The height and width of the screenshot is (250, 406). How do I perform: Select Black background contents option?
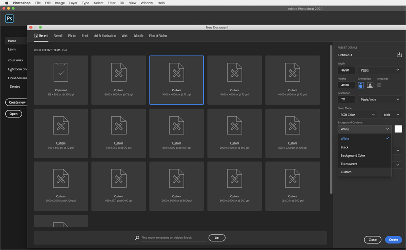(345, 147)
